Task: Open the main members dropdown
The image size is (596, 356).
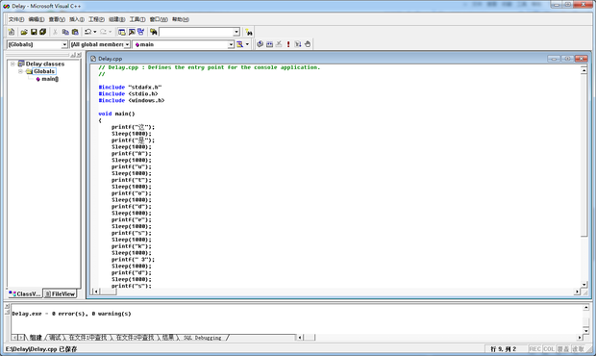Action: coord(231,44)
